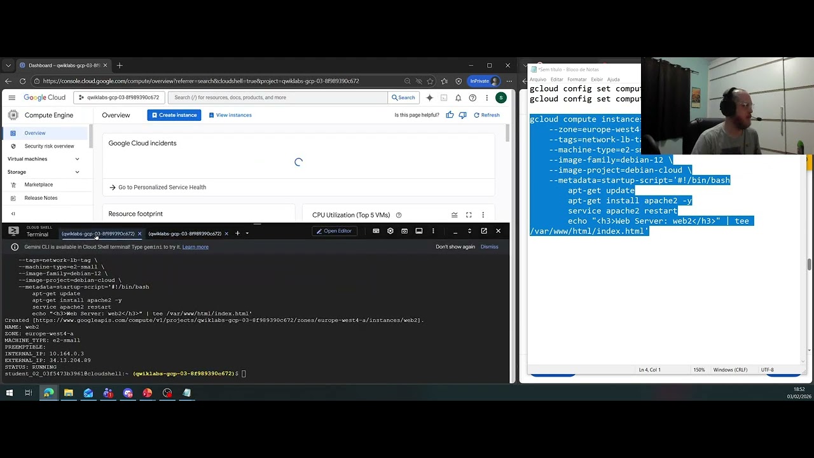Open browser tab list dropdown
Image resolution: width=814 pixels, height=458 pixels.
[x=8, y=65]
